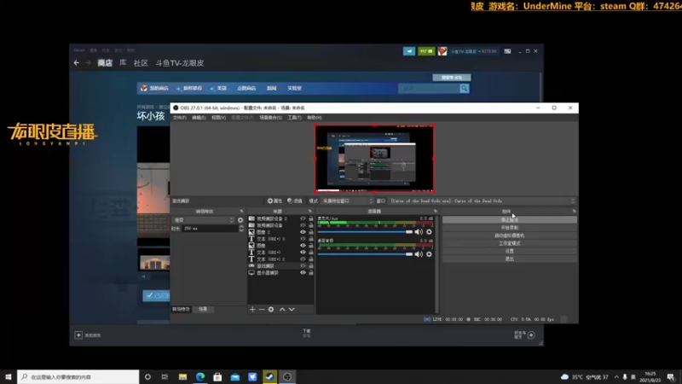Open Windows Start menu

(9, 376)
